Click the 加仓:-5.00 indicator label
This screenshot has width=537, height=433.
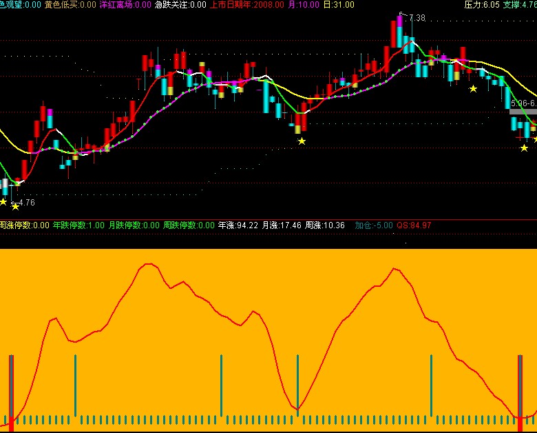pyautogui.click(x=374, y=225)
